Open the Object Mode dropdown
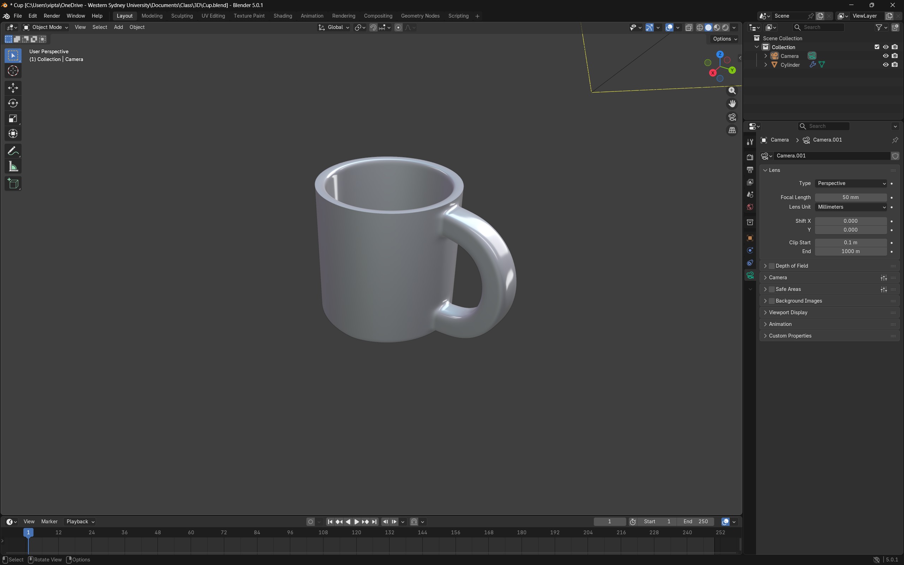Viewport: 904px width, 565px height. 46,27
